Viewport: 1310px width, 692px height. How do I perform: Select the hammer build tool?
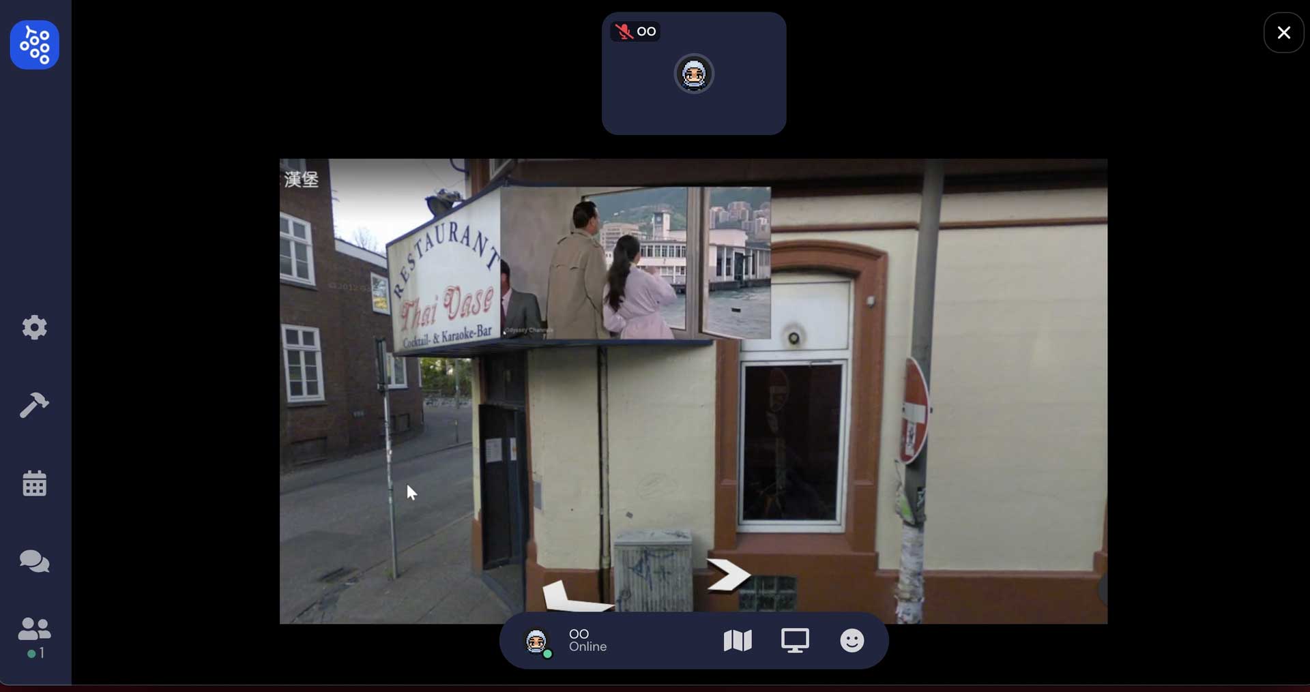[34, 406]
